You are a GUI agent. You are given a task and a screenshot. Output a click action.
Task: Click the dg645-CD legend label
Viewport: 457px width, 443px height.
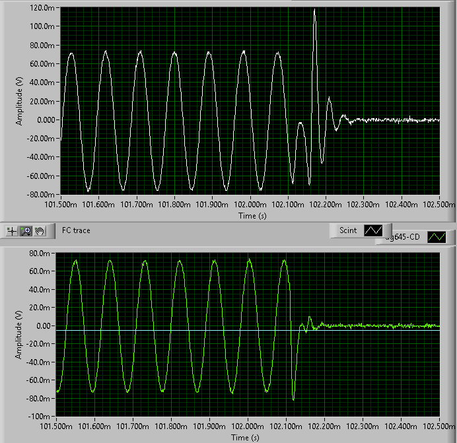click(402, 237)
